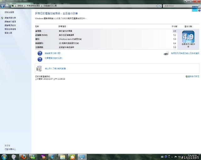The height and width of the screenshot is (160, 201).
Task: Open Help with the blue question icon
Action: tap(199, 11)
